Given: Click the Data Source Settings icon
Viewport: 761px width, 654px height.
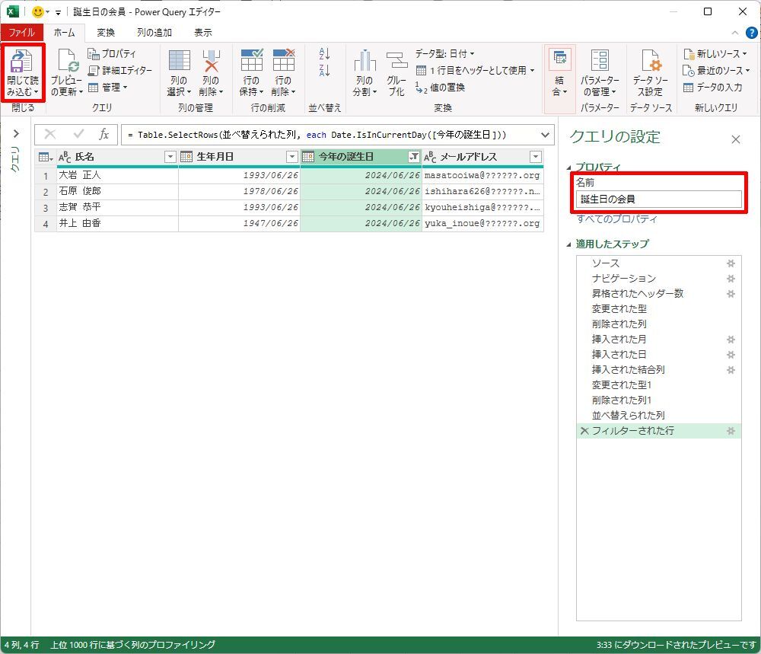Looking at the screenshot, I should pyautogui.click(x=650, y=62).
